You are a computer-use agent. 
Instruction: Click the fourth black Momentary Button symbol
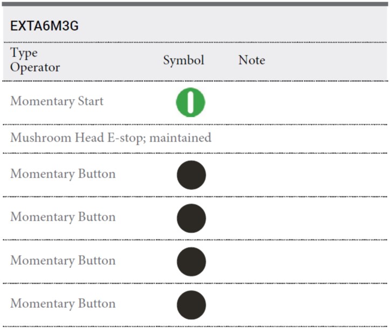[x=191, y=305]
